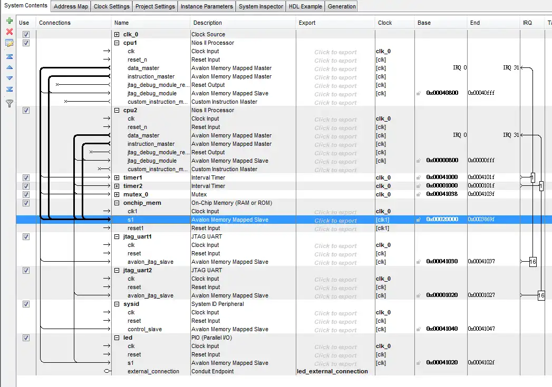Click the IRQ number box for timer2
Viewport: 552px width, 387px height.
541,186
